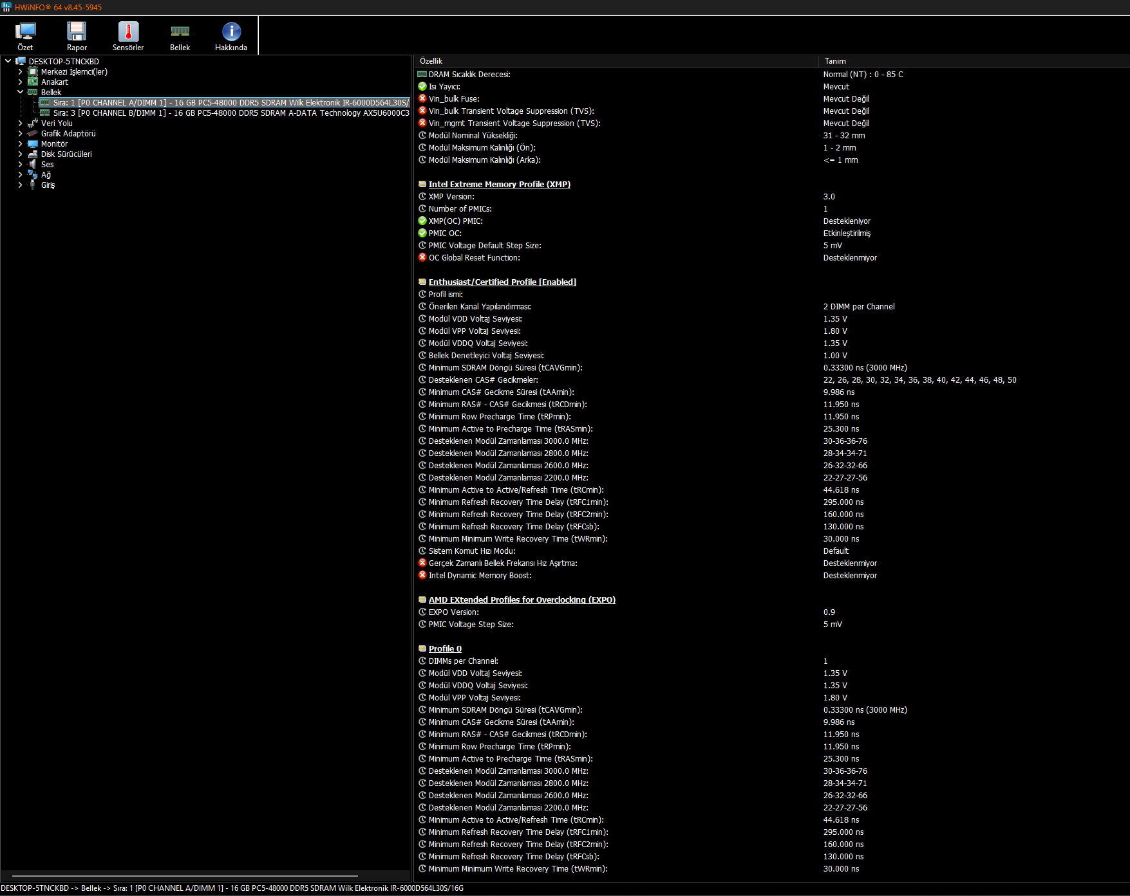Screen dimensions: 1130x896
Task: Expand the Anakart tree node
Action: pos(20,82)
